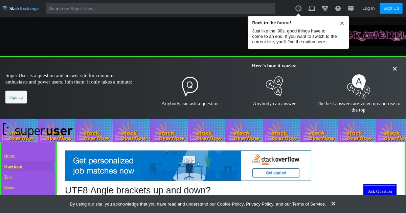Open the Cookie Policy link

230,204
